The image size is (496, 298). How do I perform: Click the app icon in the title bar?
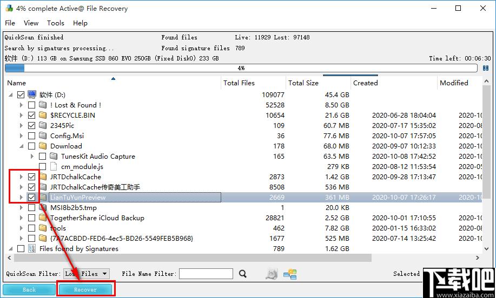9,9
